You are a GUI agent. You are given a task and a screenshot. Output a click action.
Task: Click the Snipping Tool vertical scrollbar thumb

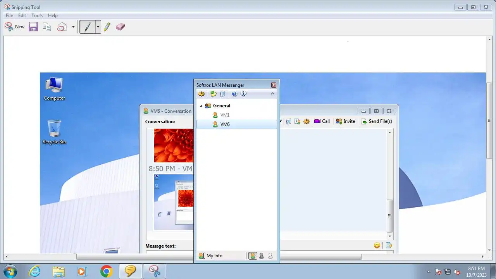(489, 121)
